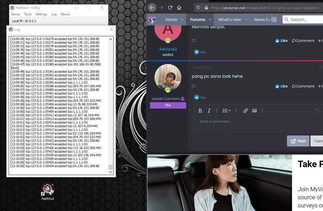Open the Home forum tab
The height and width of the screenshot is (211, 323).
171,20
